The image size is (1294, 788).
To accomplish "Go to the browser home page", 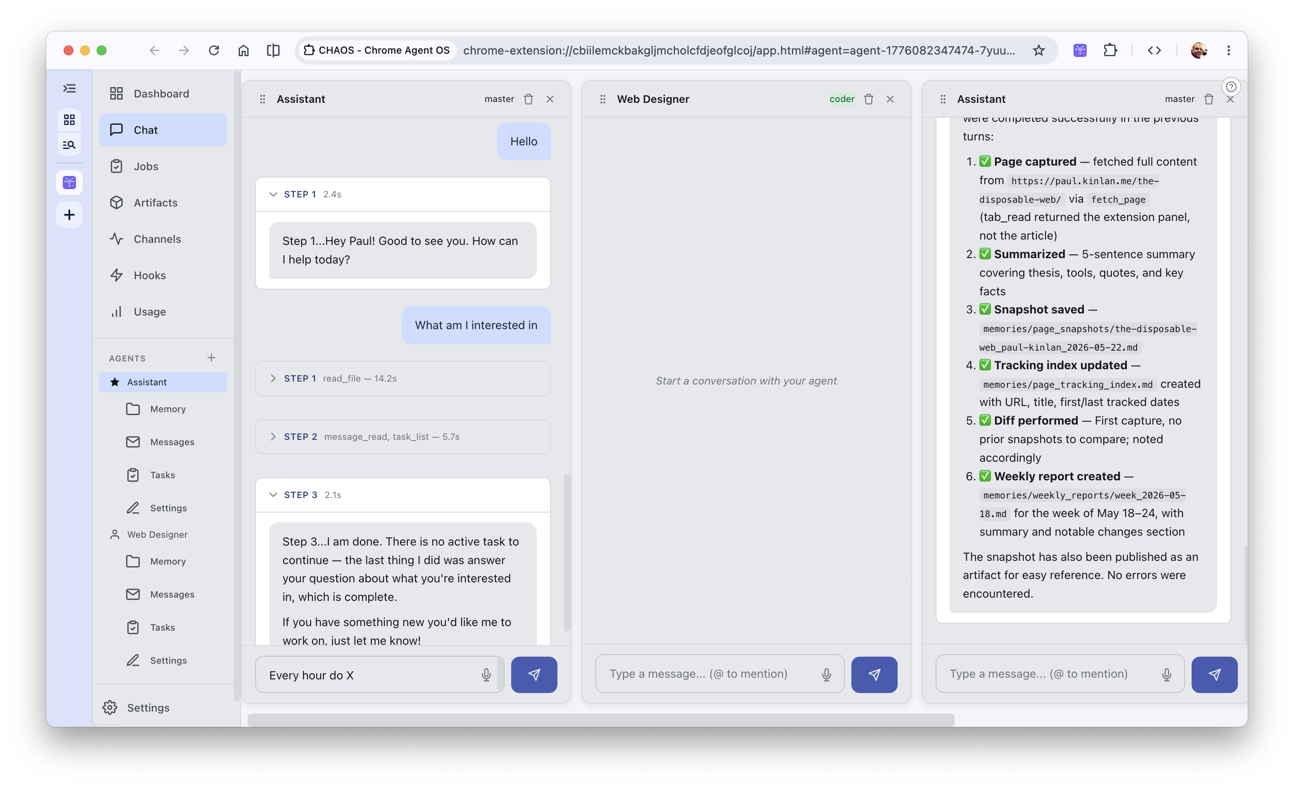I will [244, 50].
